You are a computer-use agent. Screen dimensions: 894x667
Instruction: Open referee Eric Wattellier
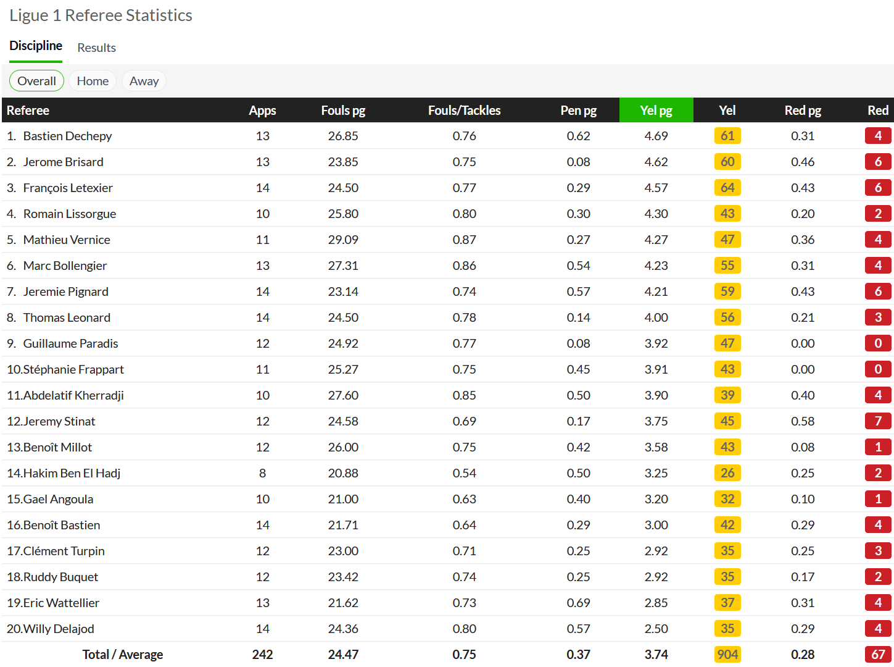(x=61, y=603)
